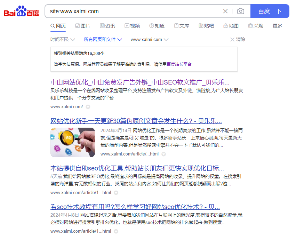Screen dimensions: 296x240
Task: Expand the 时间不限 time filter
Action: [x=63, y=39]
